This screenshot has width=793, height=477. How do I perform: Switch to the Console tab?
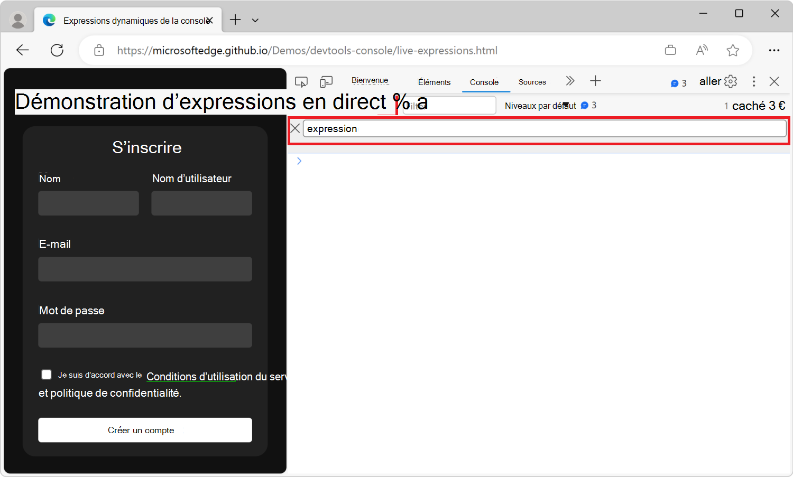[484, 82]
